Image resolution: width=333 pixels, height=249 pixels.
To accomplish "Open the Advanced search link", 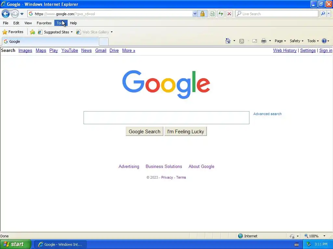I will click(267, 114).
